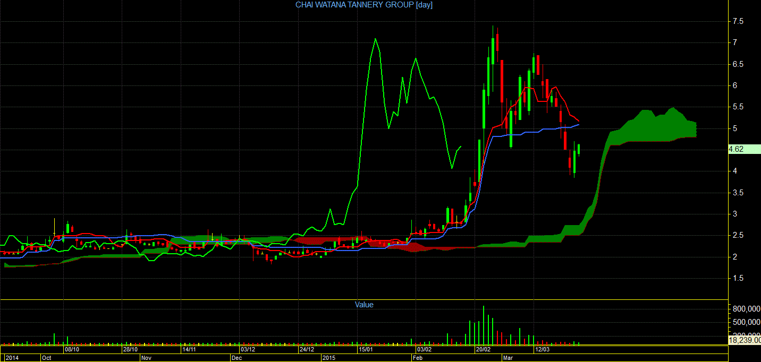
Task: Click price axis label 2
Action: coord(735,257)
